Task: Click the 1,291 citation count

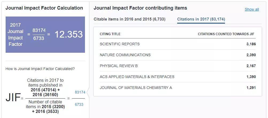Action: point(251,88)
